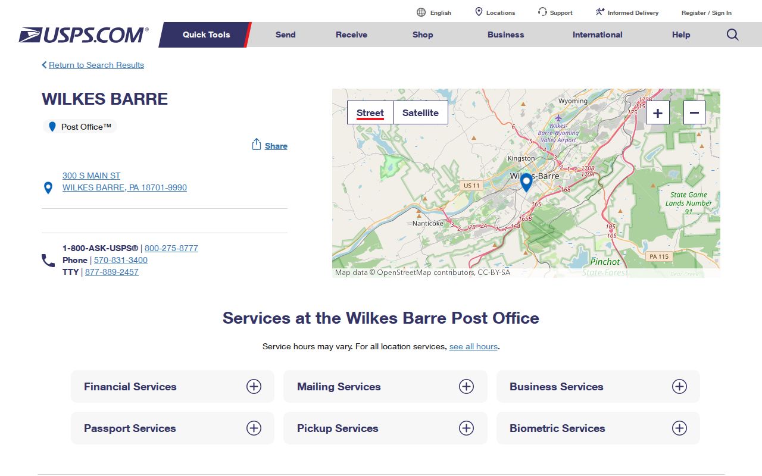
Task: Click the Share link
Action: pyautogui.click(x=276, y=146)
